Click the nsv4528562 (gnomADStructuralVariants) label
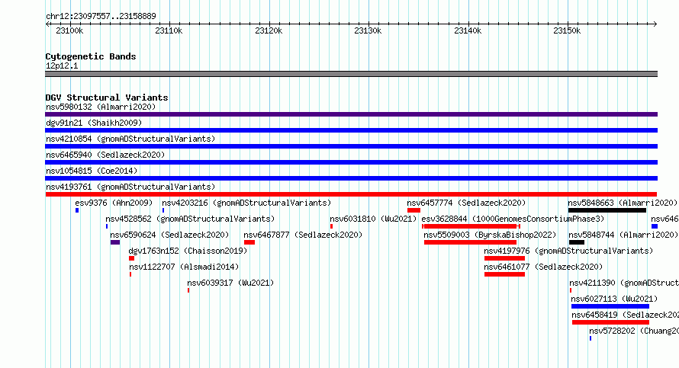 pyautogui.click(x=190, y=219)
